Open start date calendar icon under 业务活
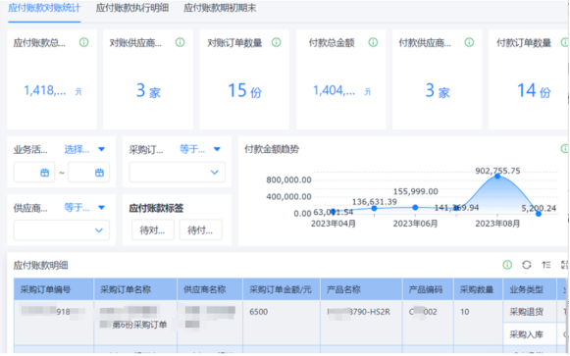570x356 pixels. click(45, 173)
